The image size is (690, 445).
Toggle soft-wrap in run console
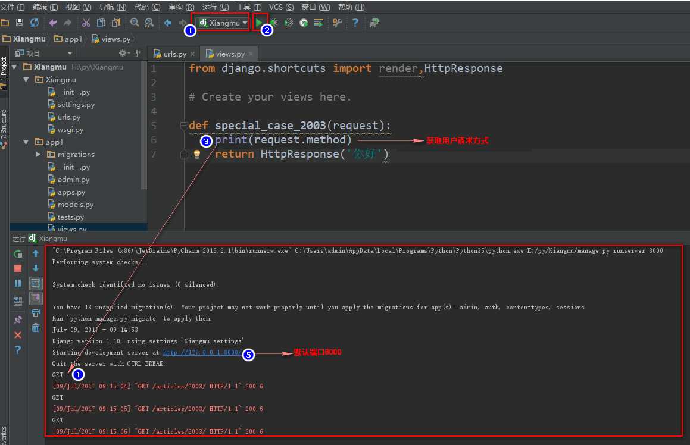(36, 283)
